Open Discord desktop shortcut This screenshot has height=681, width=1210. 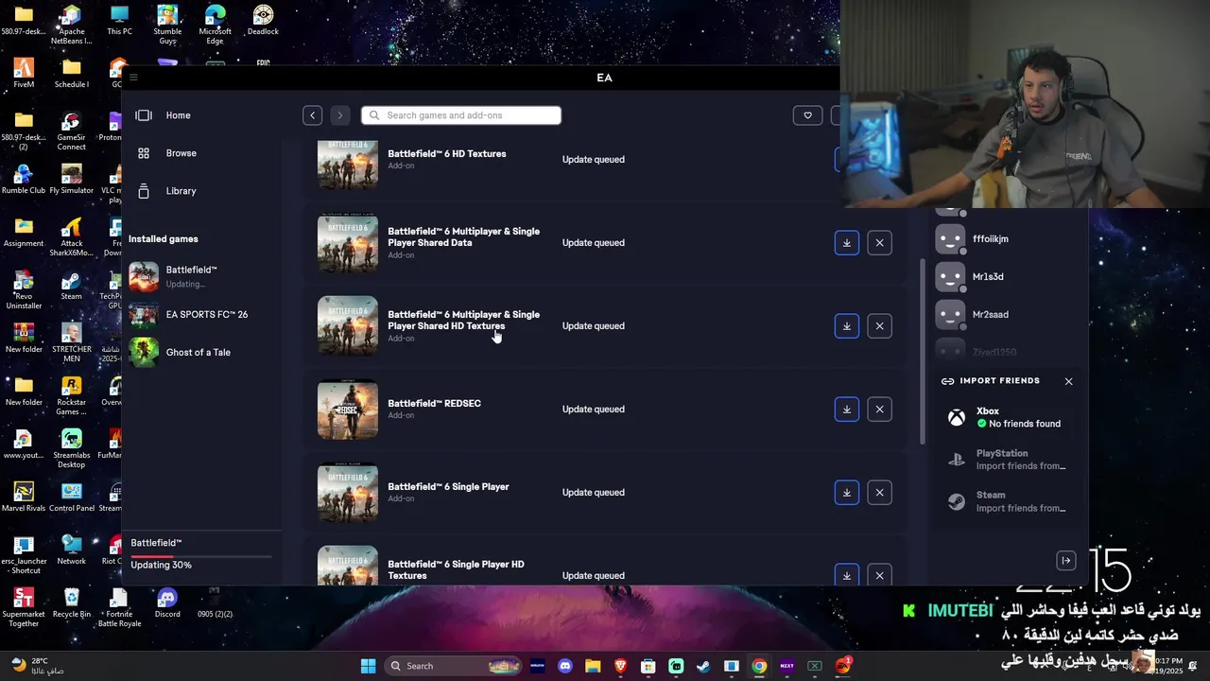click(x=167, y=603)
